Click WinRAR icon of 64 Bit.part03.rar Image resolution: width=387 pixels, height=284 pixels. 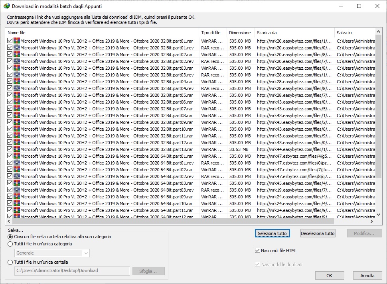click(16, 183)
